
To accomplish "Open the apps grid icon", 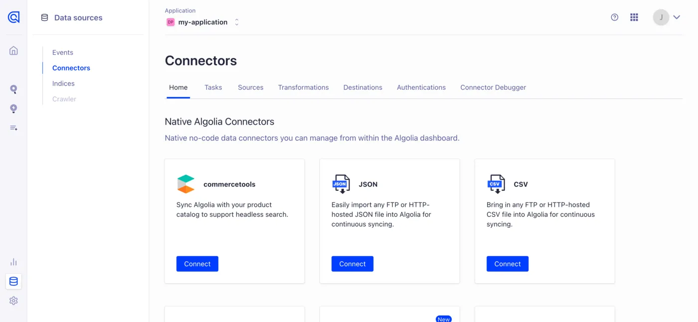I will pos(634,17).
